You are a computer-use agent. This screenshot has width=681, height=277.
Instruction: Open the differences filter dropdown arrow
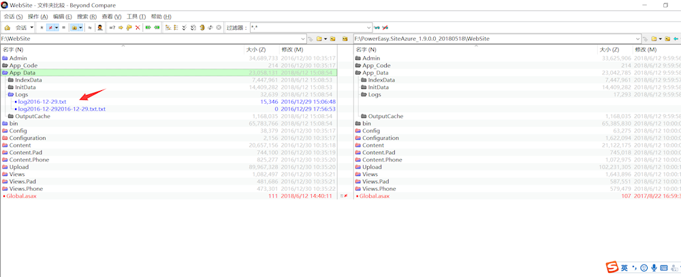pyautogui.click(x=57, y=28)
